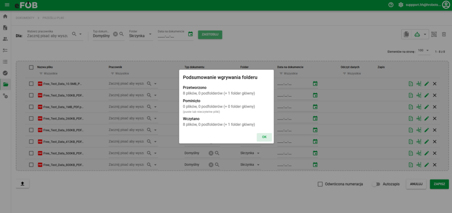Open the admin gears sidebar icon

click(5, 96)
